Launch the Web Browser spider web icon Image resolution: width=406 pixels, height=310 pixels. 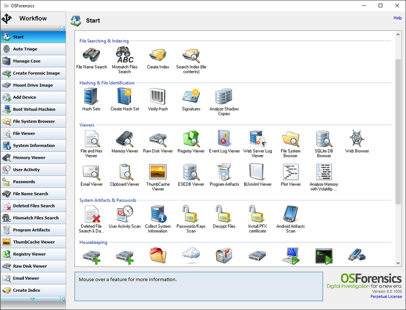click(357, 138)
